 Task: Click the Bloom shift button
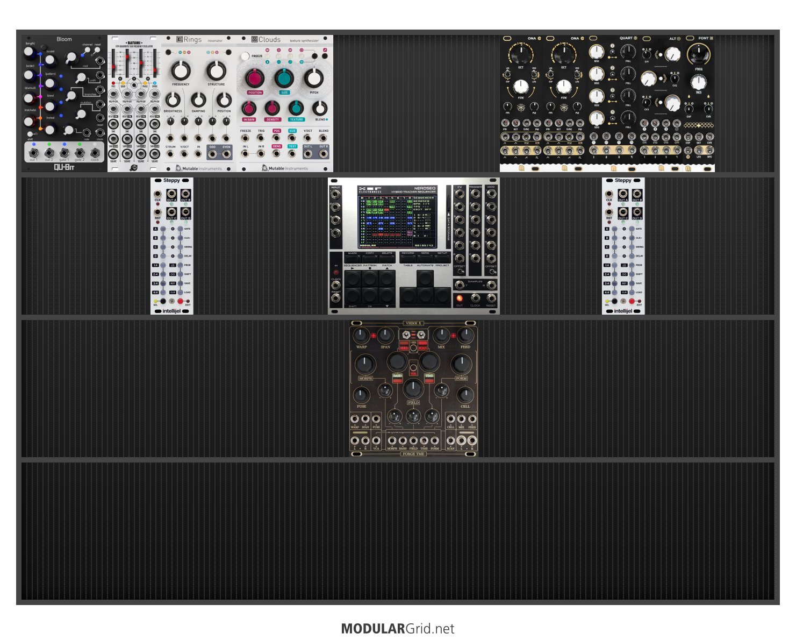click(30, 134)
